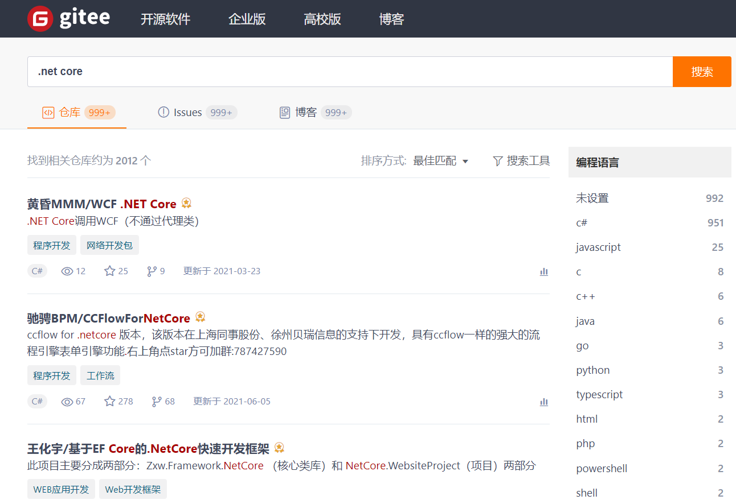Click watch eye icon showing 12
The width and height of the screenshot is (736, 504).
click(67, 271)
